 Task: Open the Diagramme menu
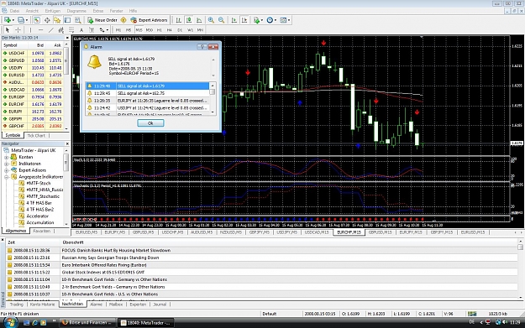(x=76, y=11)
